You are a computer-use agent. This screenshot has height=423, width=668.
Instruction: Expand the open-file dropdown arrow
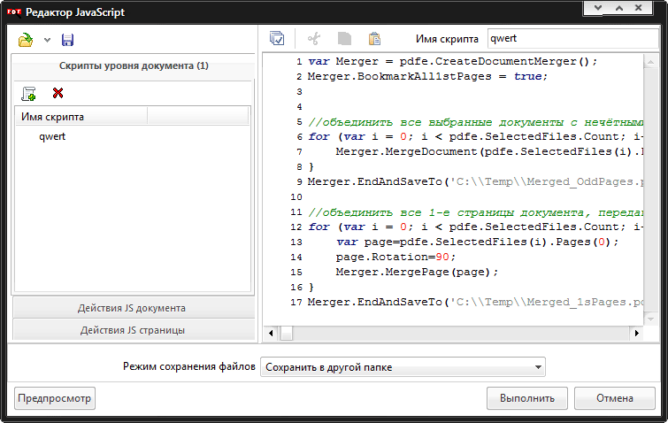47,40
